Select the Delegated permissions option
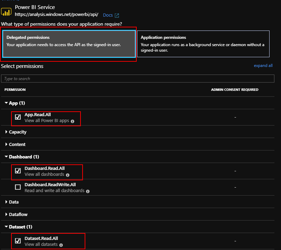281x250 pixels. click(69, 44)
